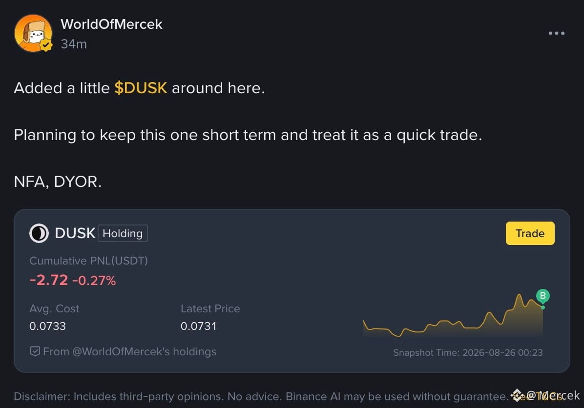Click the Cumulative PNL value -2.72
The image size is (584, 408).
coord(49,280)
